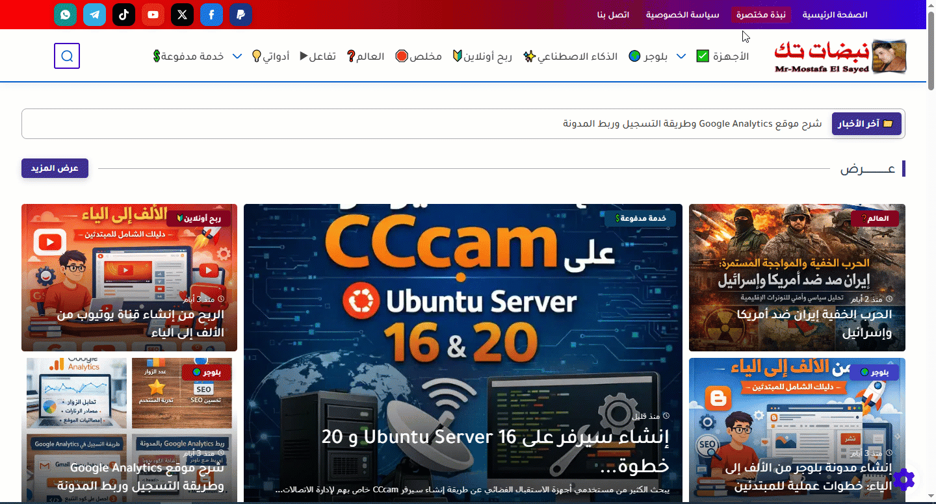
Task: Open the Facebook social icon
Action: (211, 14)
